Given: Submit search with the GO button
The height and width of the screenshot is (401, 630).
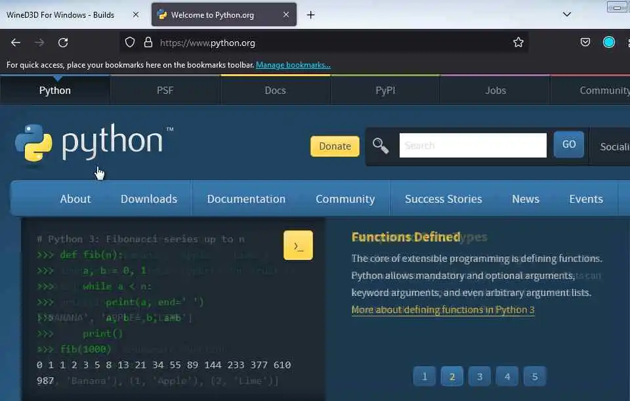Looking at the screenshot, I should 568,144.
